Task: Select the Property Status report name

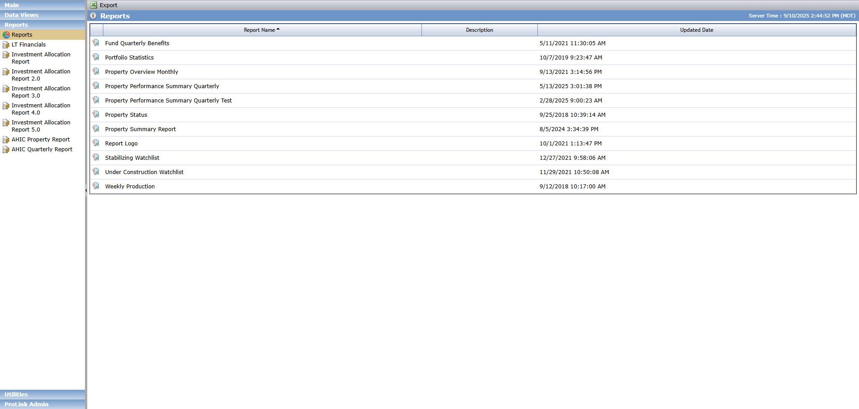Action: click(x=126, y=115)
